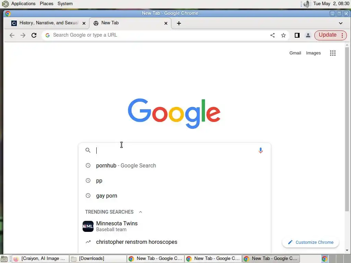Focus the address bar URL field
351x263 pixels.
(157, 35)
